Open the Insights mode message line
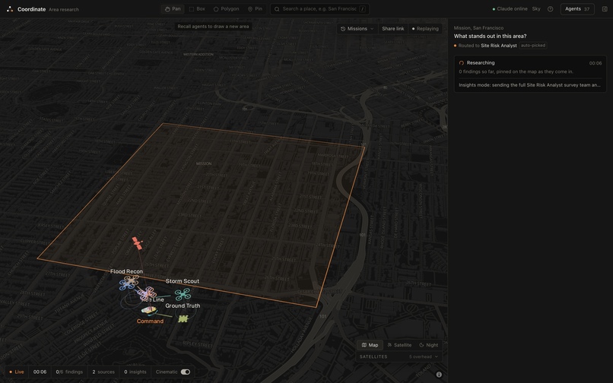 click(x=529, y=85)
